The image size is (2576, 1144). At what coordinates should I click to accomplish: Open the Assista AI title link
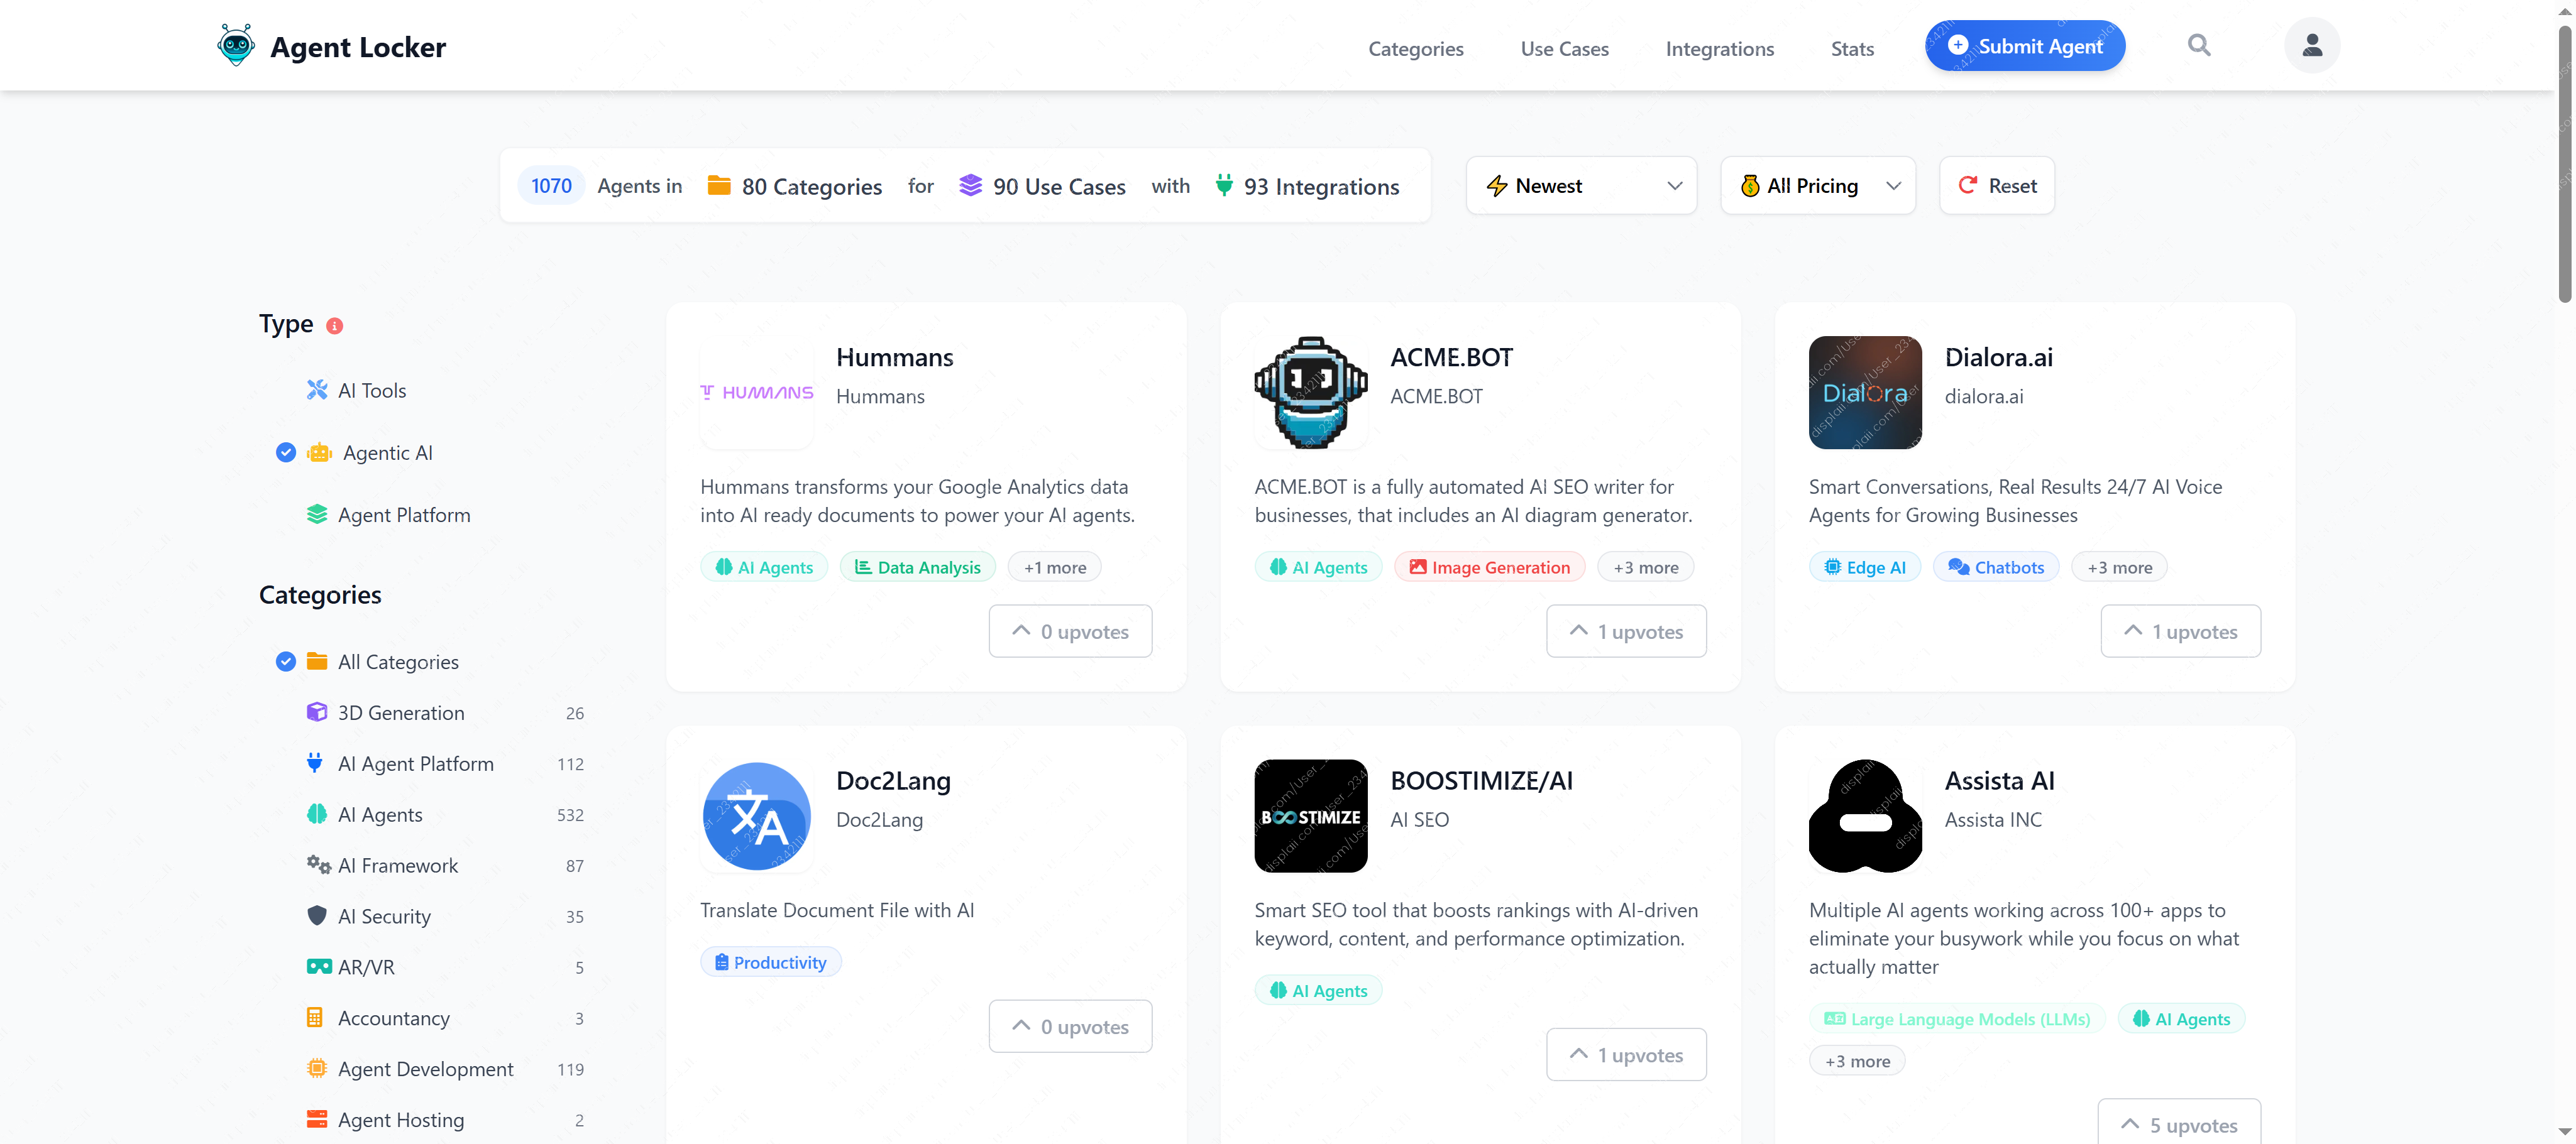tap(1999, 780)
